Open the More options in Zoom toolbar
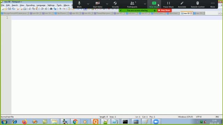 point(213,4)
